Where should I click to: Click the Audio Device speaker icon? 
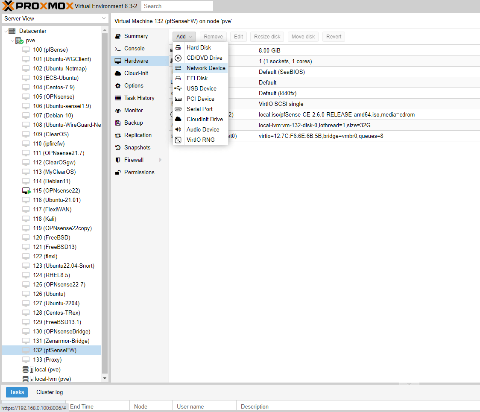tap(178, 129)
